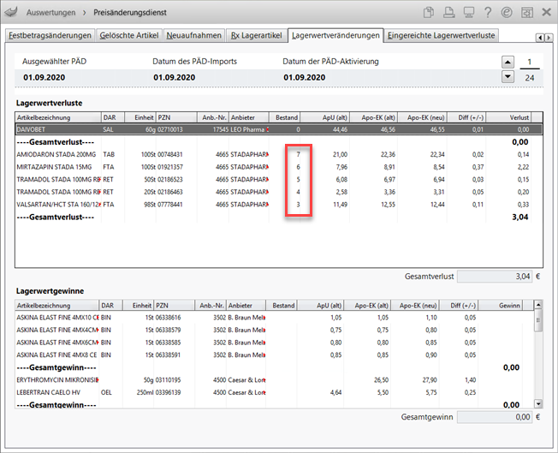Click the monitor display icon in header
The width and height of the screenshot is (558, 453).
[x=469, y=13]
